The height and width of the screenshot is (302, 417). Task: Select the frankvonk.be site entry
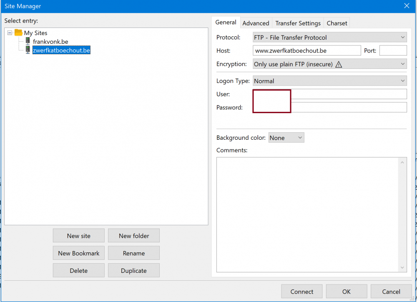50,42
